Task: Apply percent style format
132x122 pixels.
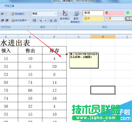Action: [x=41, y=21]
